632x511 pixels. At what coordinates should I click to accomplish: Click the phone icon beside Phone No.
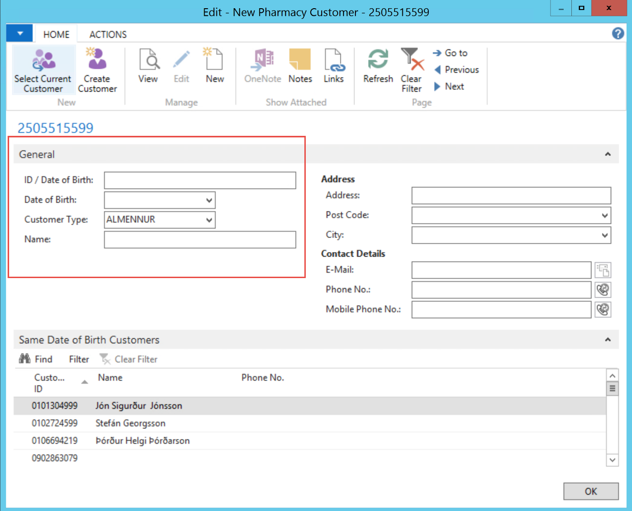[603, 290]
